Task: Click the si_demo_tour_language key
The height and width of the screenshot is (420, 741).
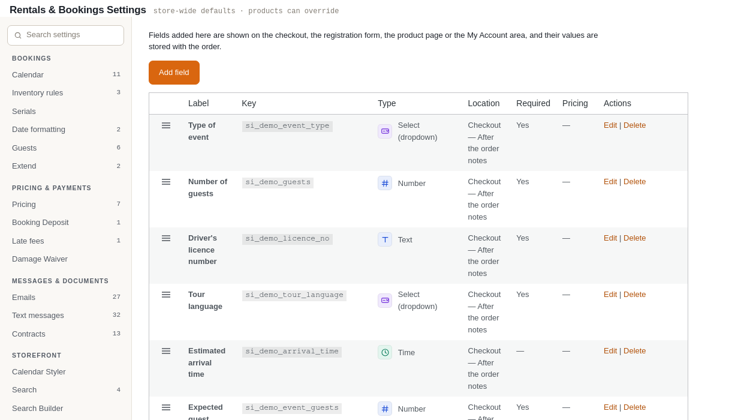Action: click(x=294, y=295)
